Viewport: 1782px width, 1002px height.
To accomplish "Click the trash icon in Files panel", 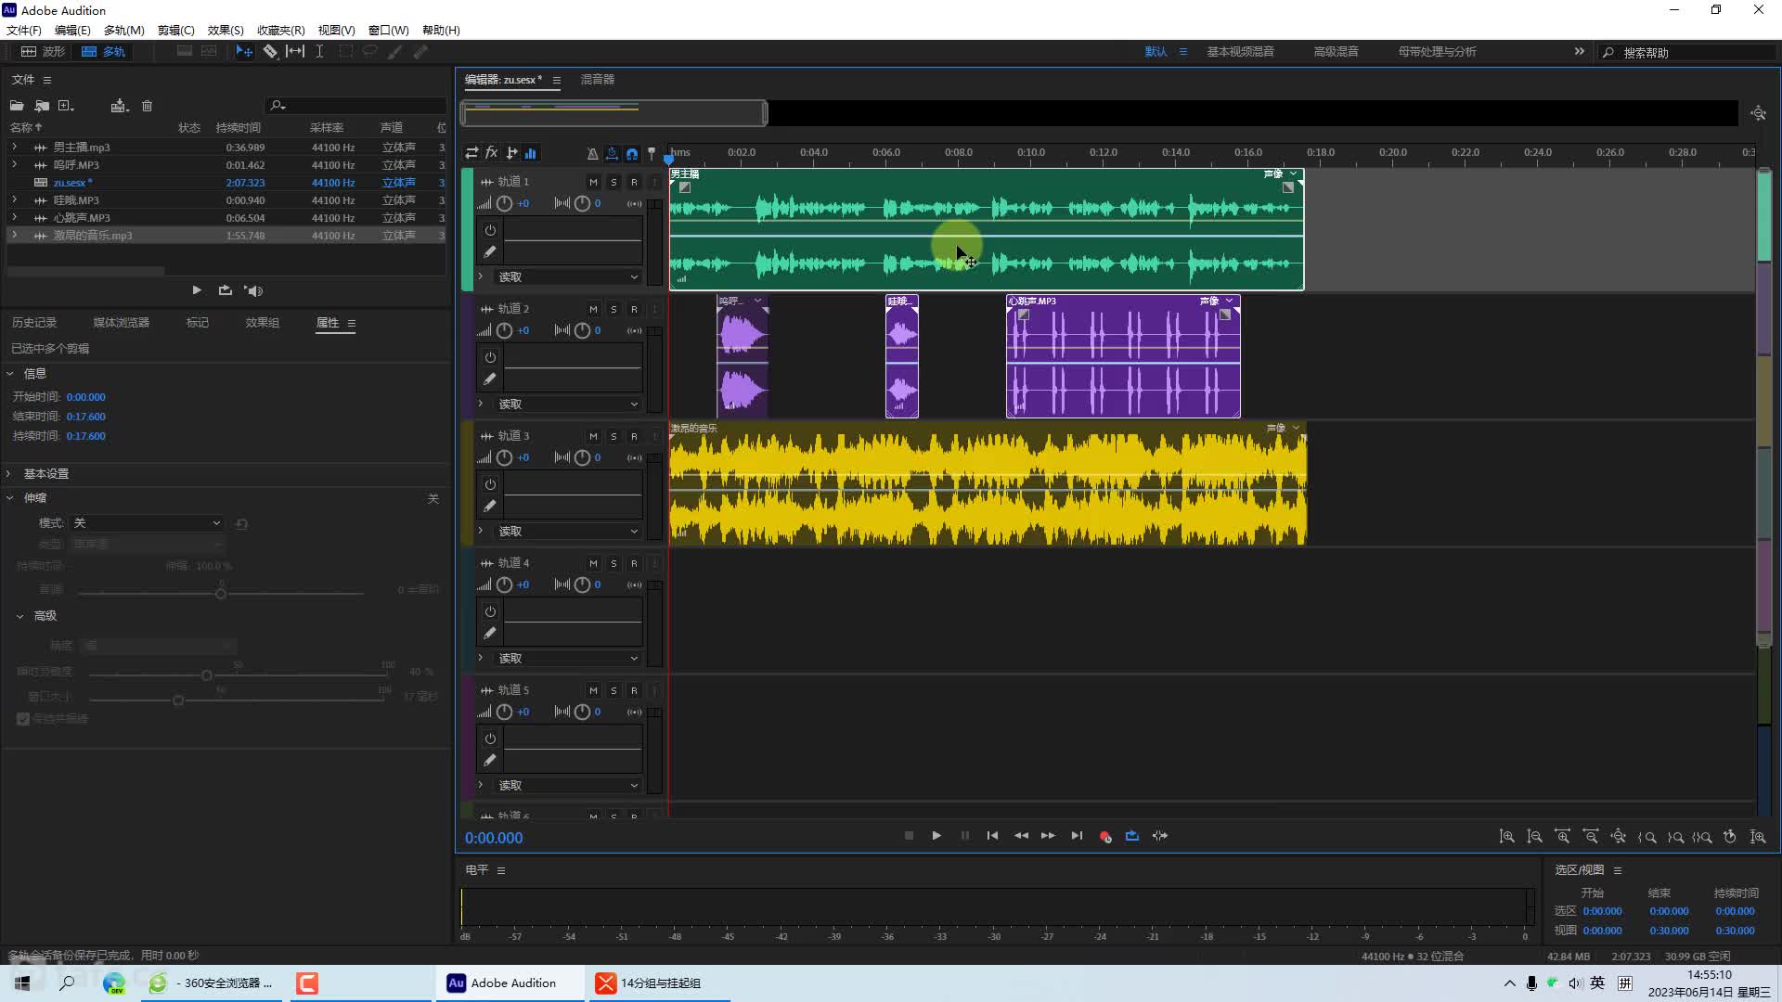I will [x=147, y=106].
